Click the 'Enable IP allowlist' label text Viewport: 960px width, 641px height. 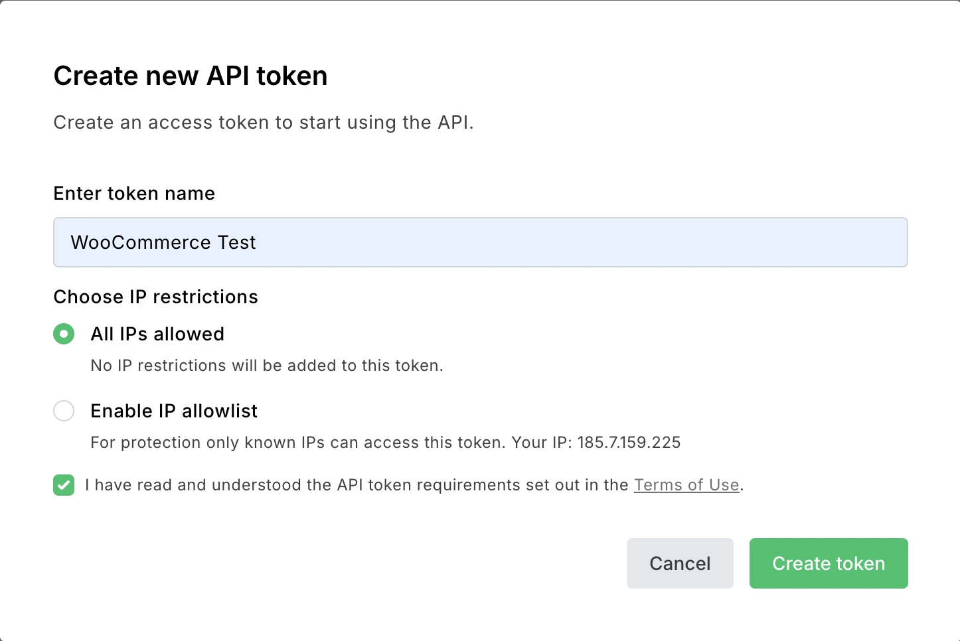(x=174, y=411)
